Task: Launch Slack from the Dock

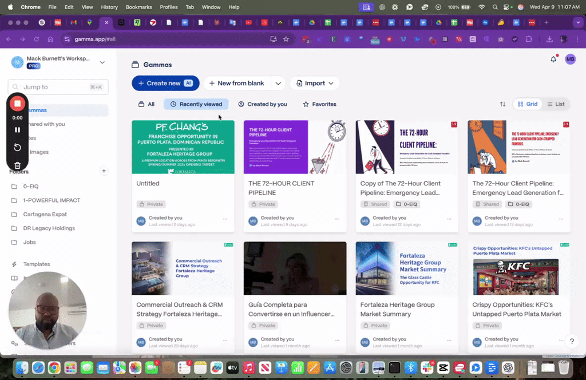Action: [x=427, y=367]
